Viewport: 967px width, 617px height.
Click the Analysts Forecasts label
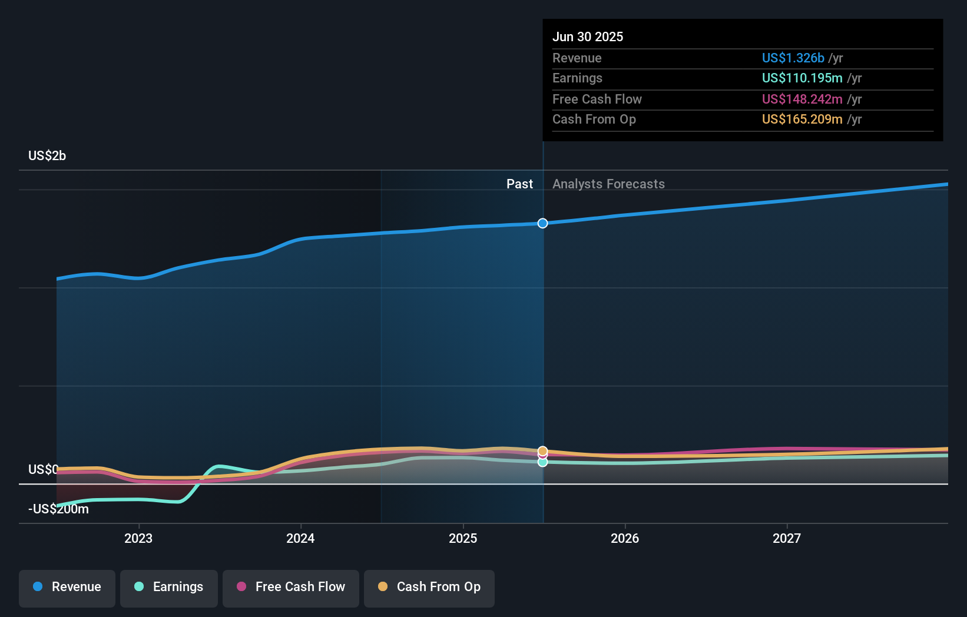pyautogui.click(x=608, y=184)
